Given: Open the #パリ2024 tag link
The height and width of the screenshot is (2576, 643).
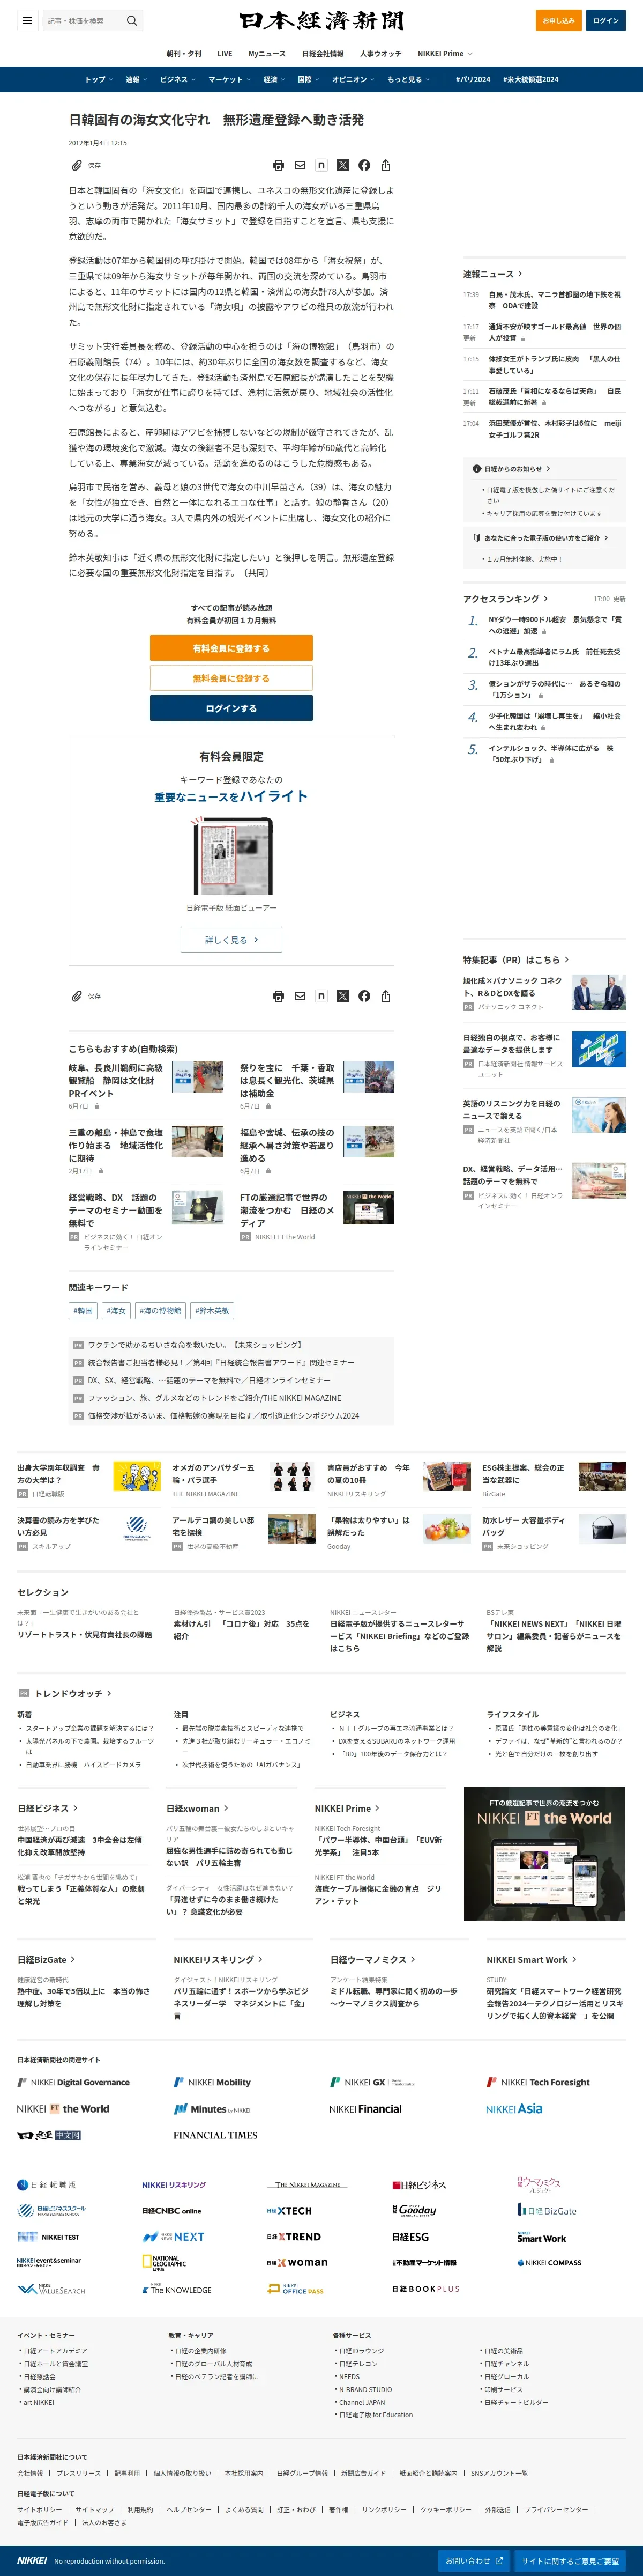Looking at the screenshot, I should (x=473, y=79).
